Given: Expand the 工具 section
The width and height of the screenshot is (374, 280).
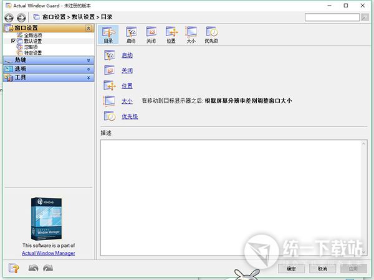Looking at the screenshot, I should (x=89, y=78).
